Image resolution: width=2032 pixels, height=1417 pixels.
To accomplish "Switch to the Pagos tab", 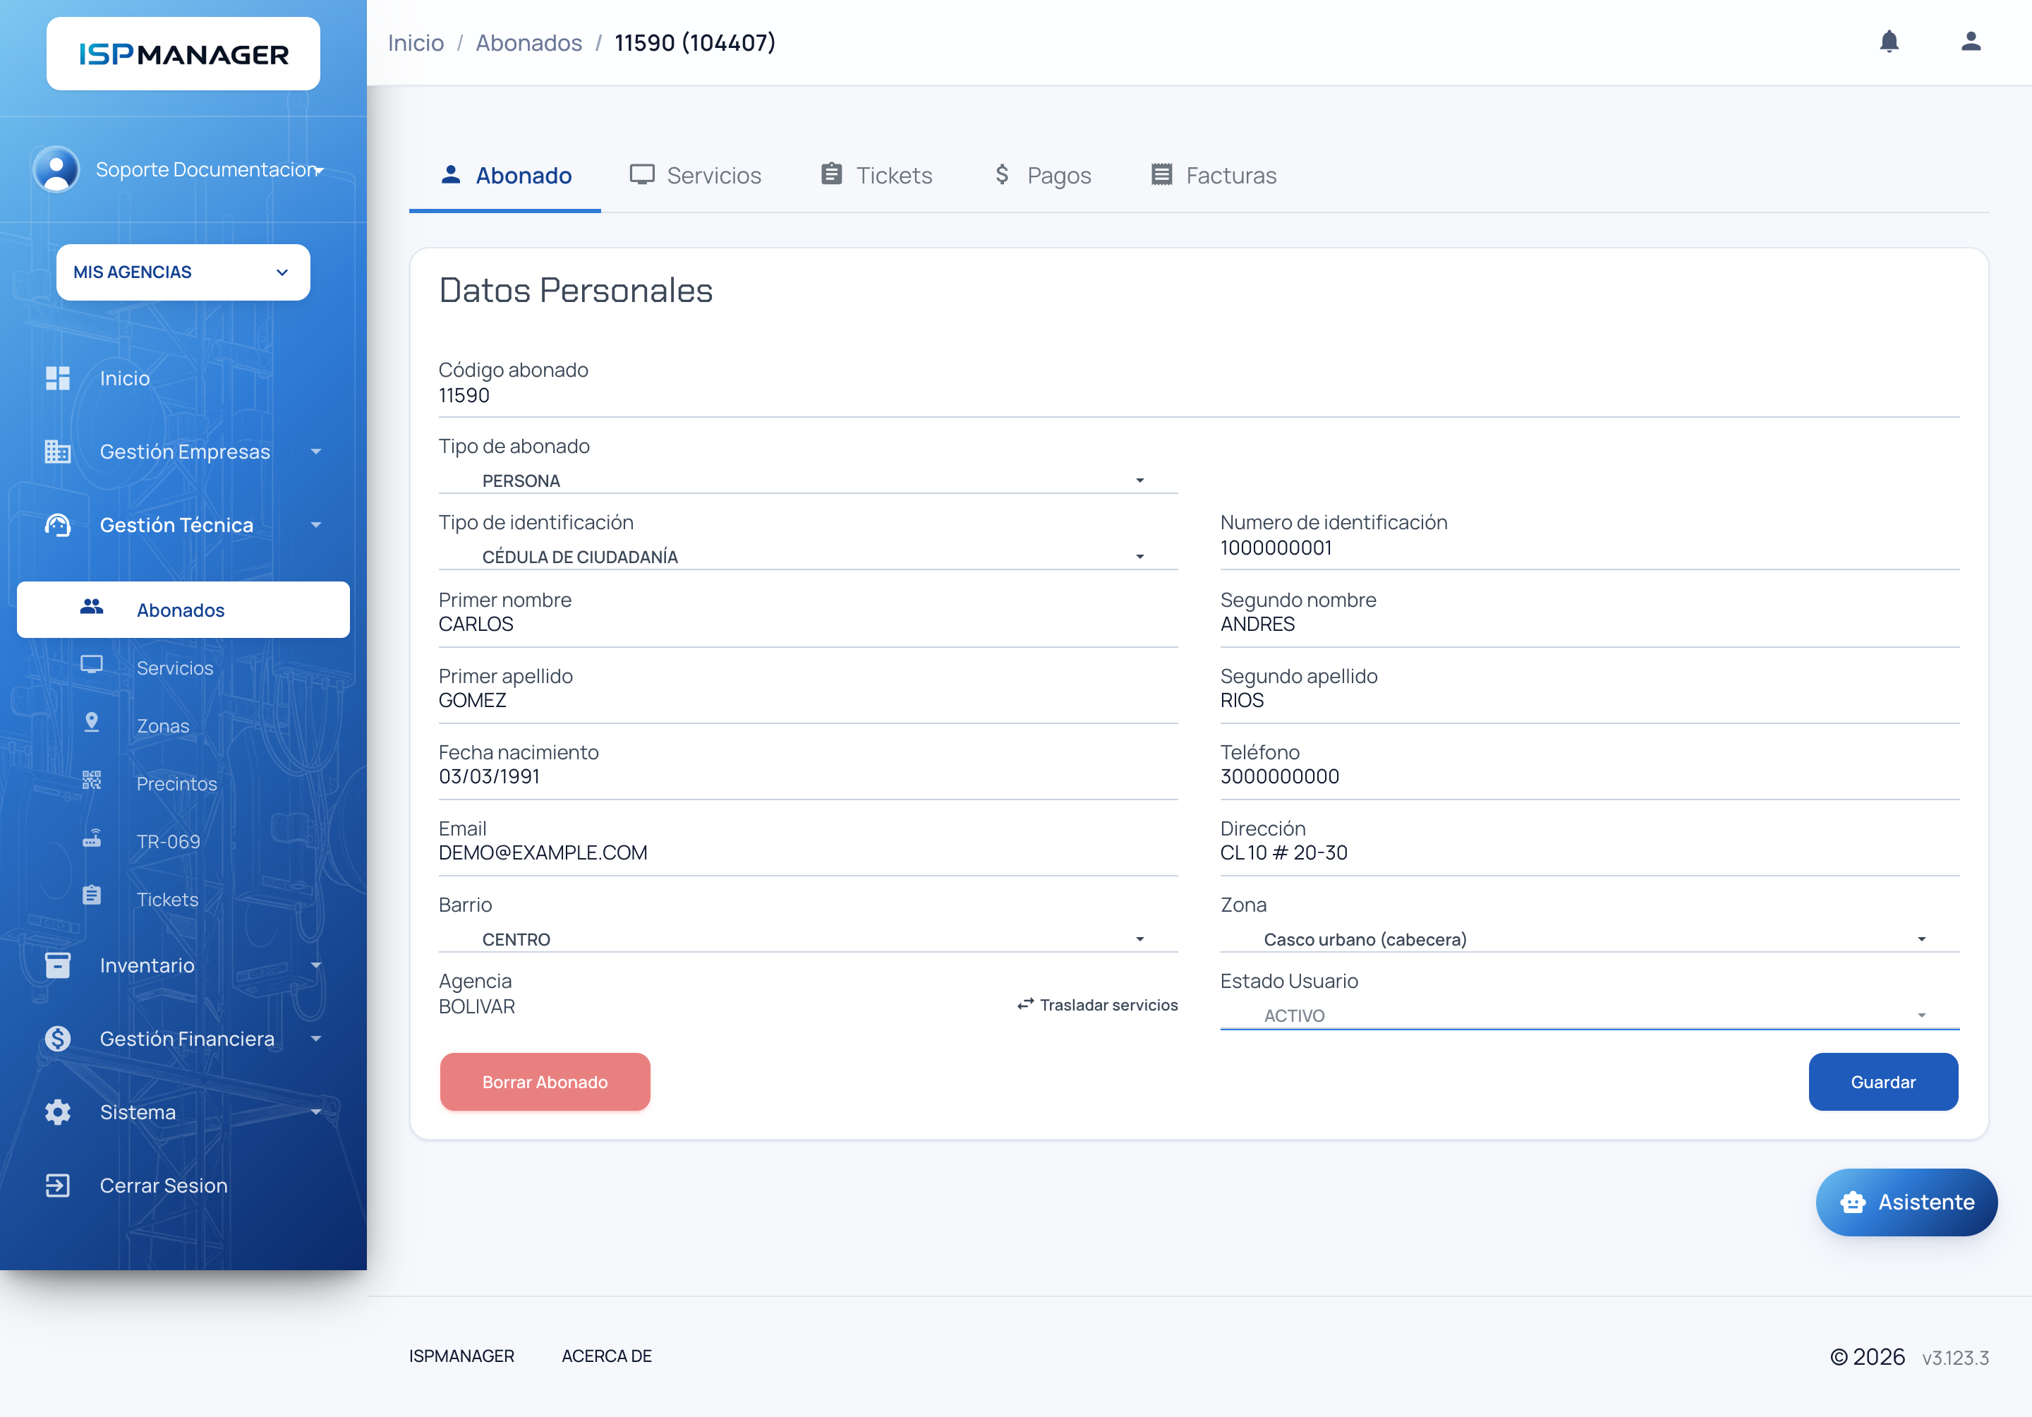I will click(1041, 175).
